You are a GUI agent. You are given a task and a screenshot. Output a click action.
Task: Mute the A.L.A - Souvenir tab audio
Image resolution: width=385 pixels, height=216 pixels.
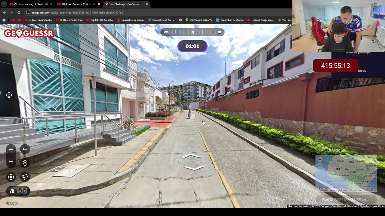94,4
